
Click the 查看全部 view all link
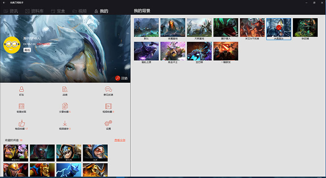(x=120, y=140)
